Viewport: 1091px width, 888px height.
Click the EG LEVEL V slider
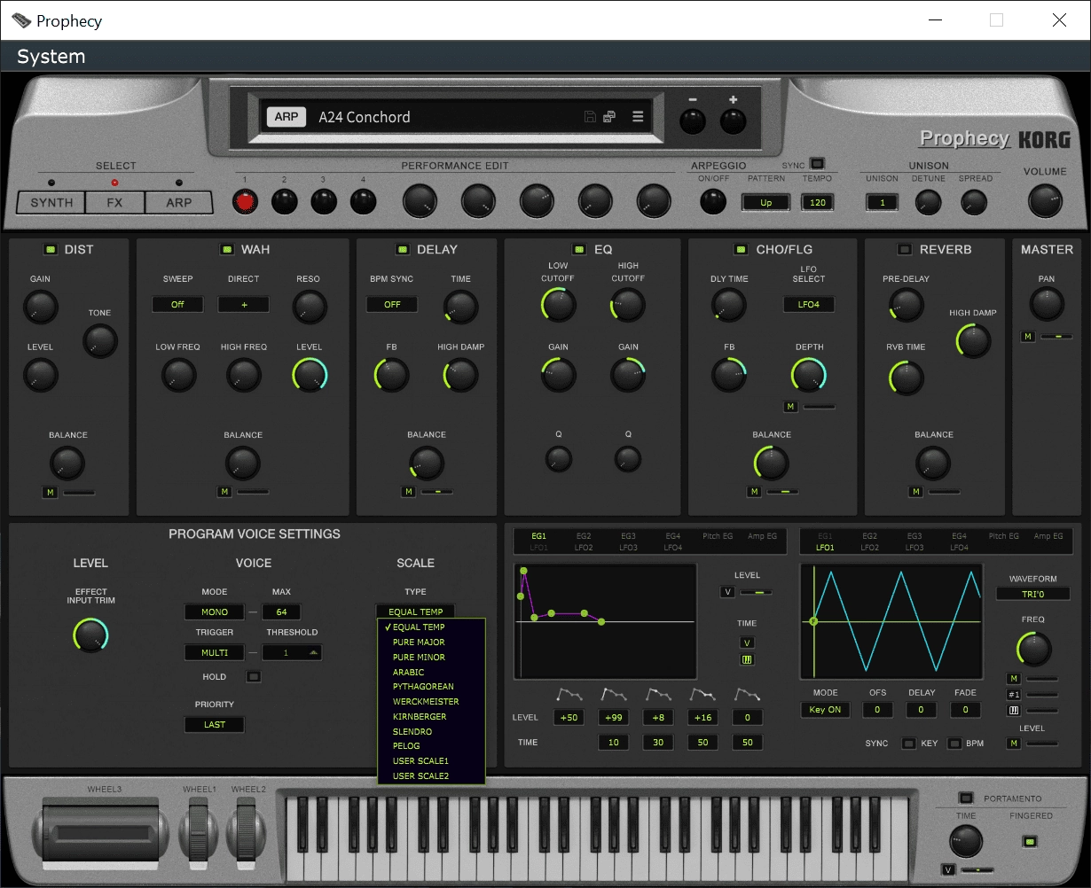(x=756, y=592)
